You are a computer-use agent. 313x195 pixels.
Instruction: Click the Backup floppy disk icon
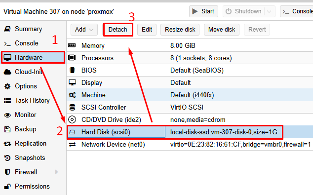tap(7, 129)
